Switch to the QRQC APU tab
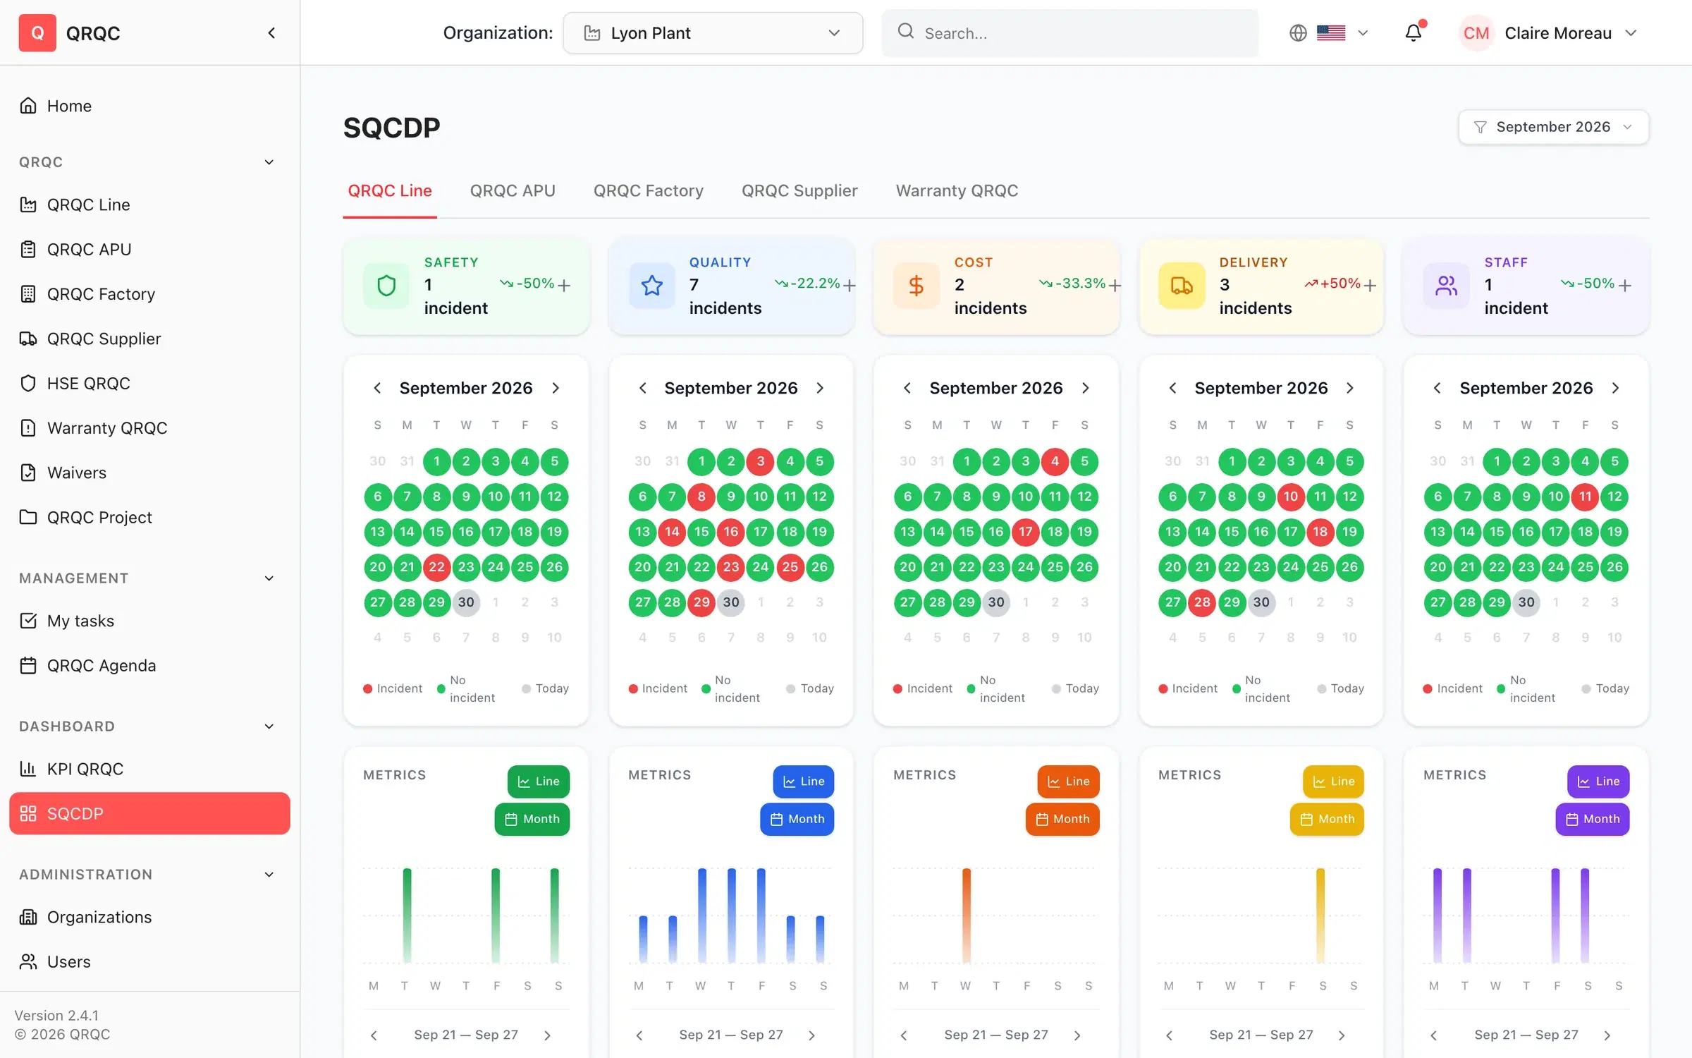Screen dimensions: 1692x1058 pyautogui.click(x=513, y=191)
